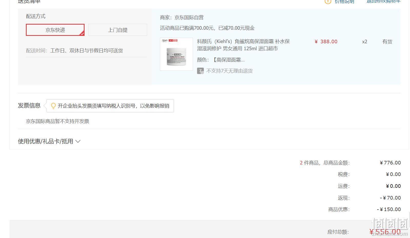Click the lightbulb invoice tip icon
Viewport: 410px width, 238px height.
(53, 106)
